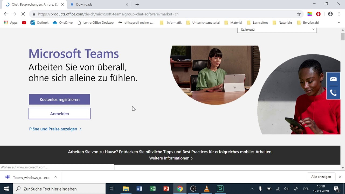The height and width of the screenshot is (194, 345).
Task: Open LehrerOffice Desktop bookmark
Action: pyautogui.click(x=95, y=23)
